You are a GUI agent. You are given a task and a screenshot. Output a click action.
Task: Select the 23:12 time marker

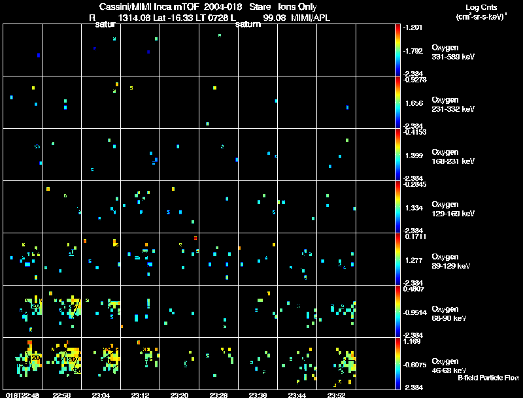[140, 395]
